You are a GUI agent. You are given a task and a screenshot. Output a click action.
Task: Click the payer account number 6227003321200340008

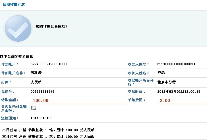pyautogui.click(x=49, y=64)
